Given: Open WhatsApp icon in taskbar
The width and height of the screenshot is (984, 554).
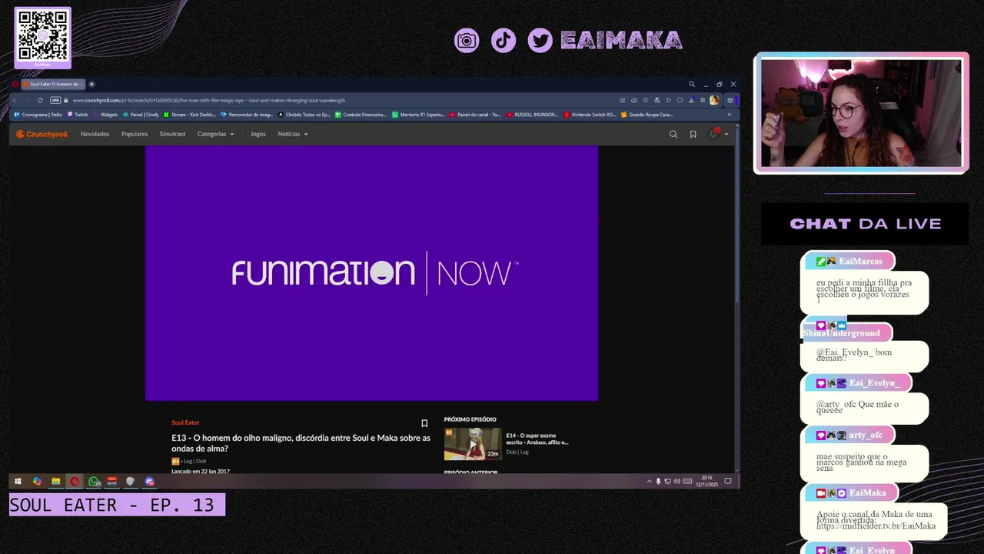Looking at the screenshot, I should pyautogui.click(x=93, y=482).
